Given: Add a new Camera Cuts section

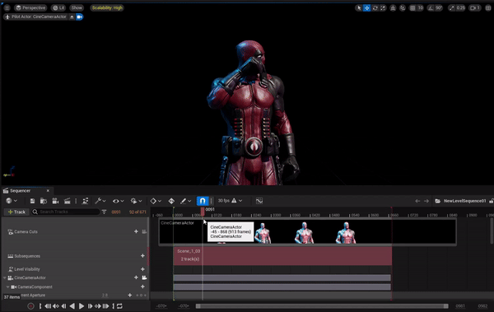Looking at the screenshot, I should tap(136, 231).
